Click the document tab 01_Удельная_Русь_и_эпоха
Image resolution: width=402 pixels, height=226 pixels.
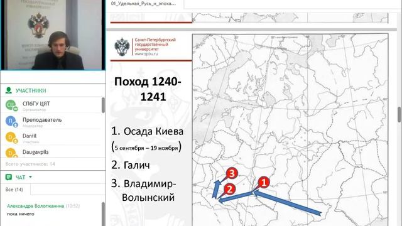click(143, 4)
